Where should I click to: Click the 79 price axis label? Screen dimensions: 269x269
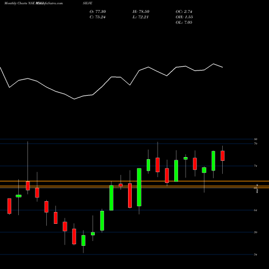256,144
